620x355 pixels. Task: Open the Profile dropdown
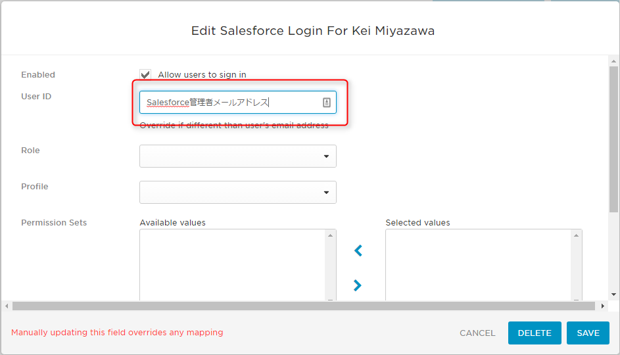point(237,192)
